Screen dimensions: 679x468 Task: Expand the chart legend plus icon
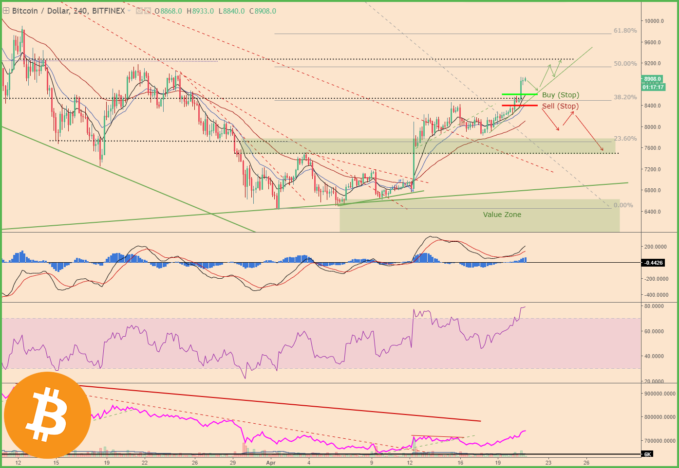(6, 11)
